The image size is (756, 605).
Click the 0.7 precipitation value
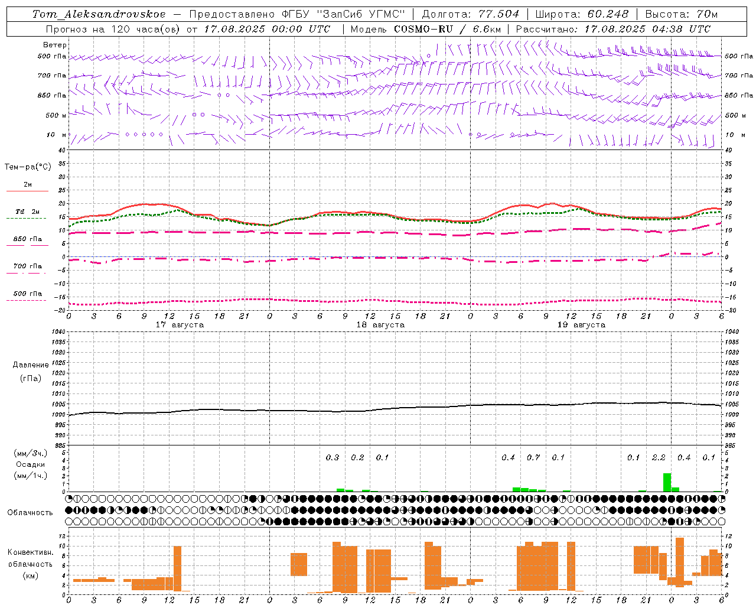point(533,458)
